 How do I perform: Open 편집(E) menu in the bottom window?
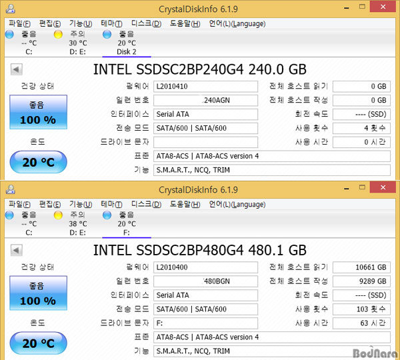coord(50,205)
